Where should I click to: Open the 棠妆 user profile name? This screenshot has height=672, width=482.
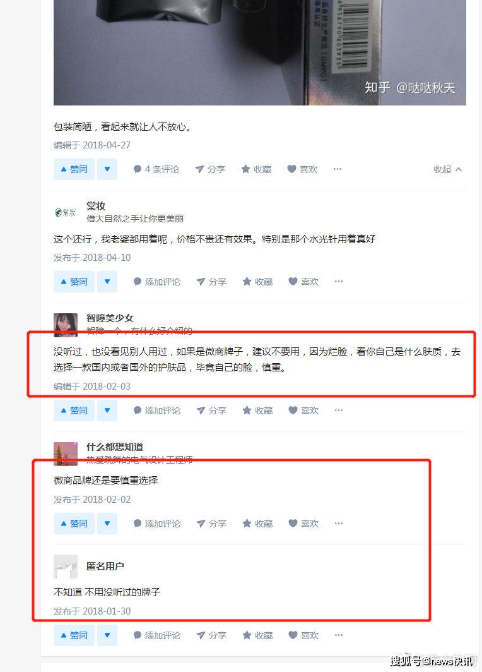[x=96, y=206]
